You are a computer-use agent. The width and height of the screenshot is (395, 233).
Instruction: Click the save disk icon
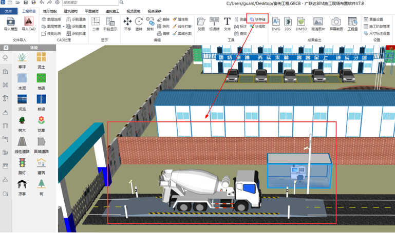pyautogui.click(x=26, y=3)
